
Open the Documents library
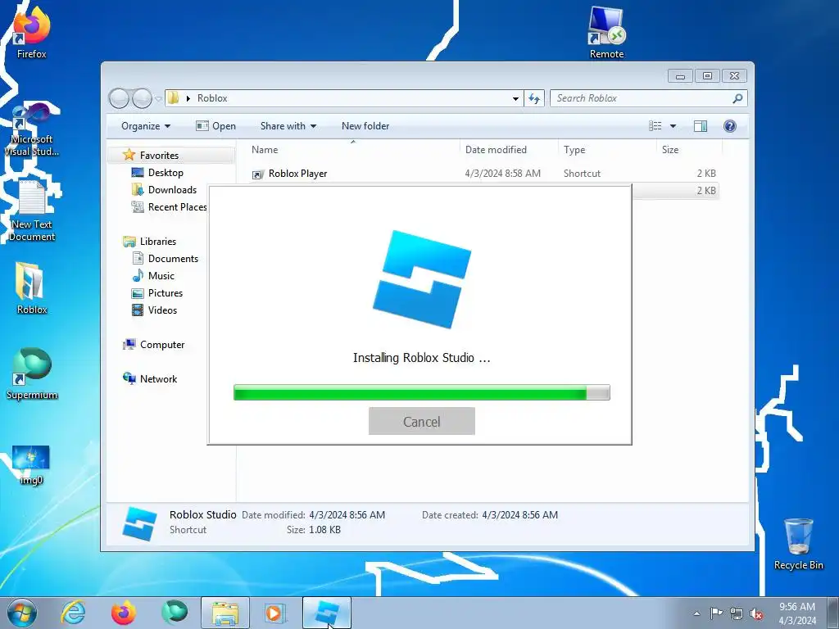pyautogui.click(x=173, y=259)
